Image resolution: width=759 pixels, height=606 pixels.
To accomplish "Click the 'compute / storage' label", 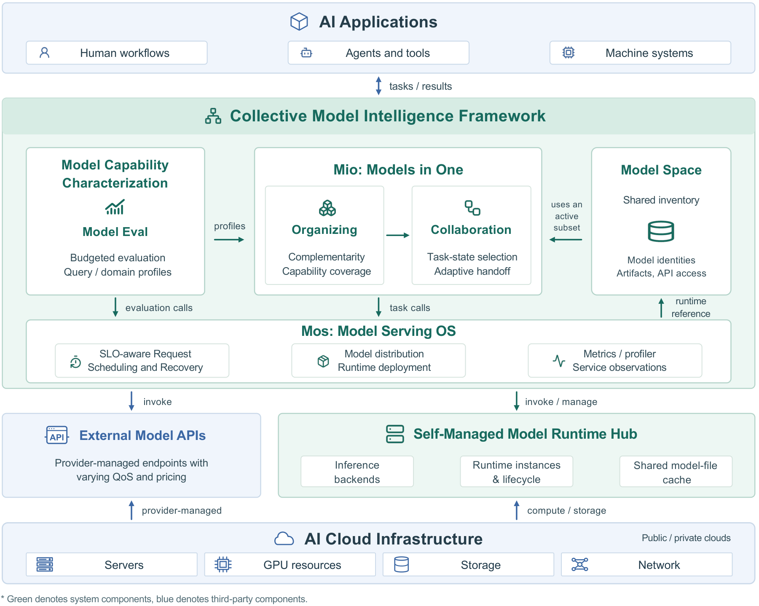I will (x=566, y=511).
